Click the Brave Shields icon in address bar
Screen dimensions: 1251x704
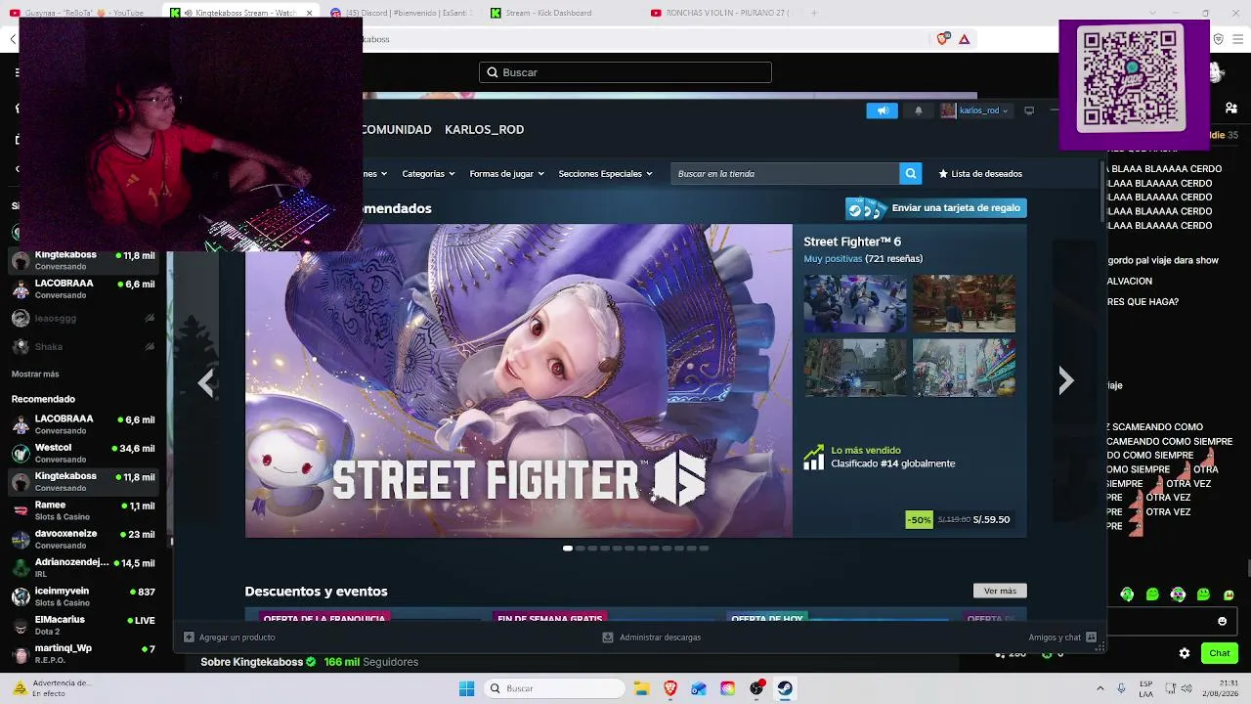(942, 39)
